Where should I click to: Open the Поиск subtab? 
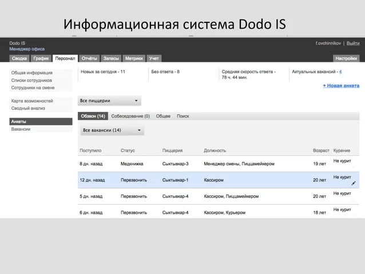(x=182, y=116)
